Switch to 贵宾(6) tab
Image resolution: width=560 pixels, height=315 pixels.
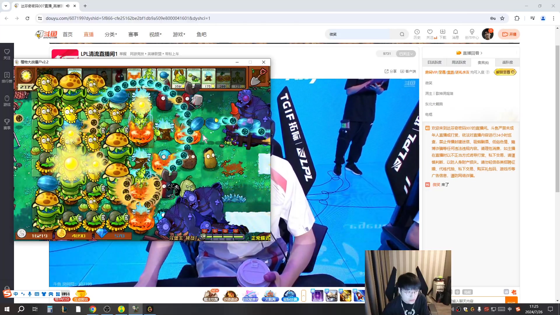click(483, 62)
